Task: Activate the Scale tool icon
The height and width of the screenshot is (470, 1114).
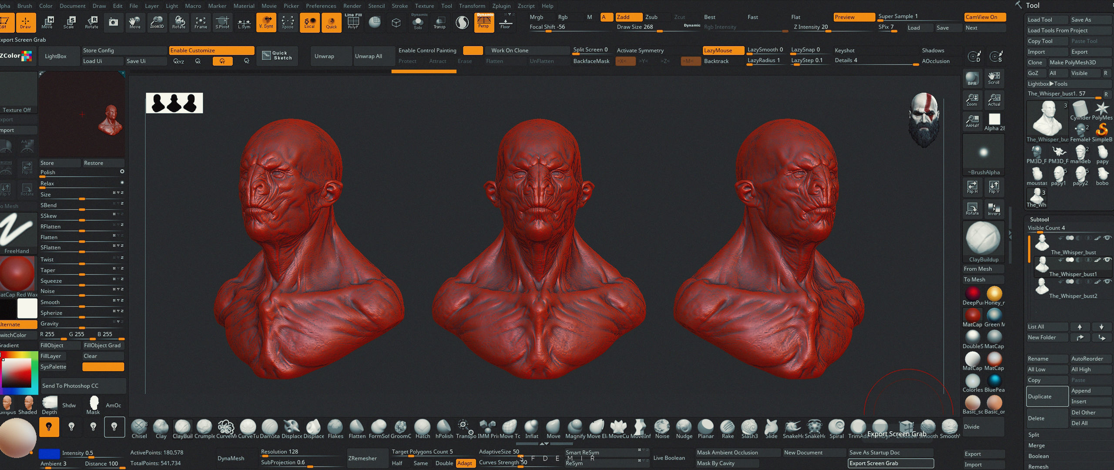Action: coord(69,22)
